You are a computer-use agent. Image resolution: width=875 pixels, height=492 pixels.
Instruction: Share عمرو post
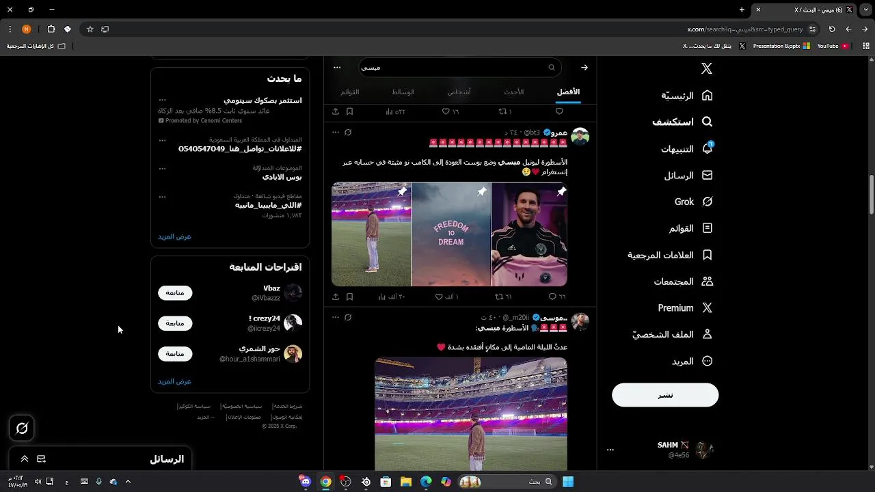(x=335, y=297)
